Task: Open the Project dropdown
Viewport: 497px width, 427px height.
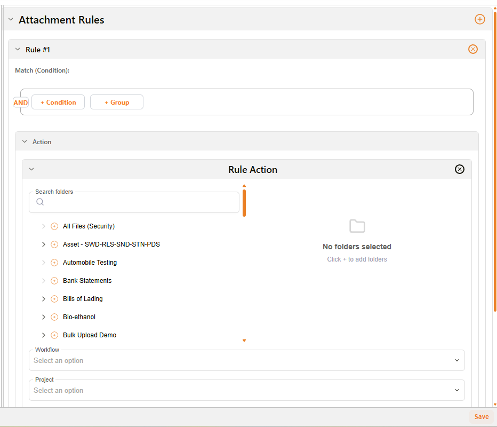Action: (246, 390)
